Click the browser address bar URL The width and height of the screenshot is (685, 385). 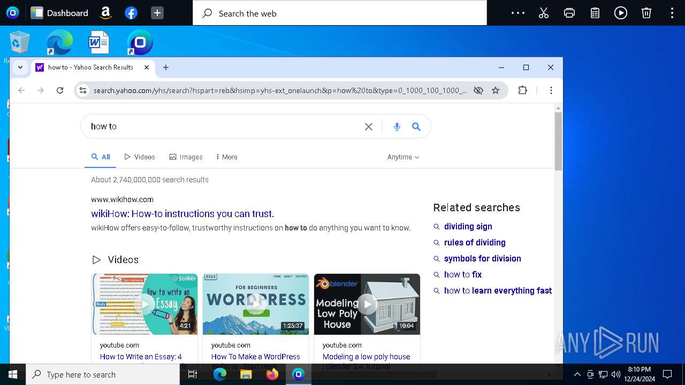point(280,90)
